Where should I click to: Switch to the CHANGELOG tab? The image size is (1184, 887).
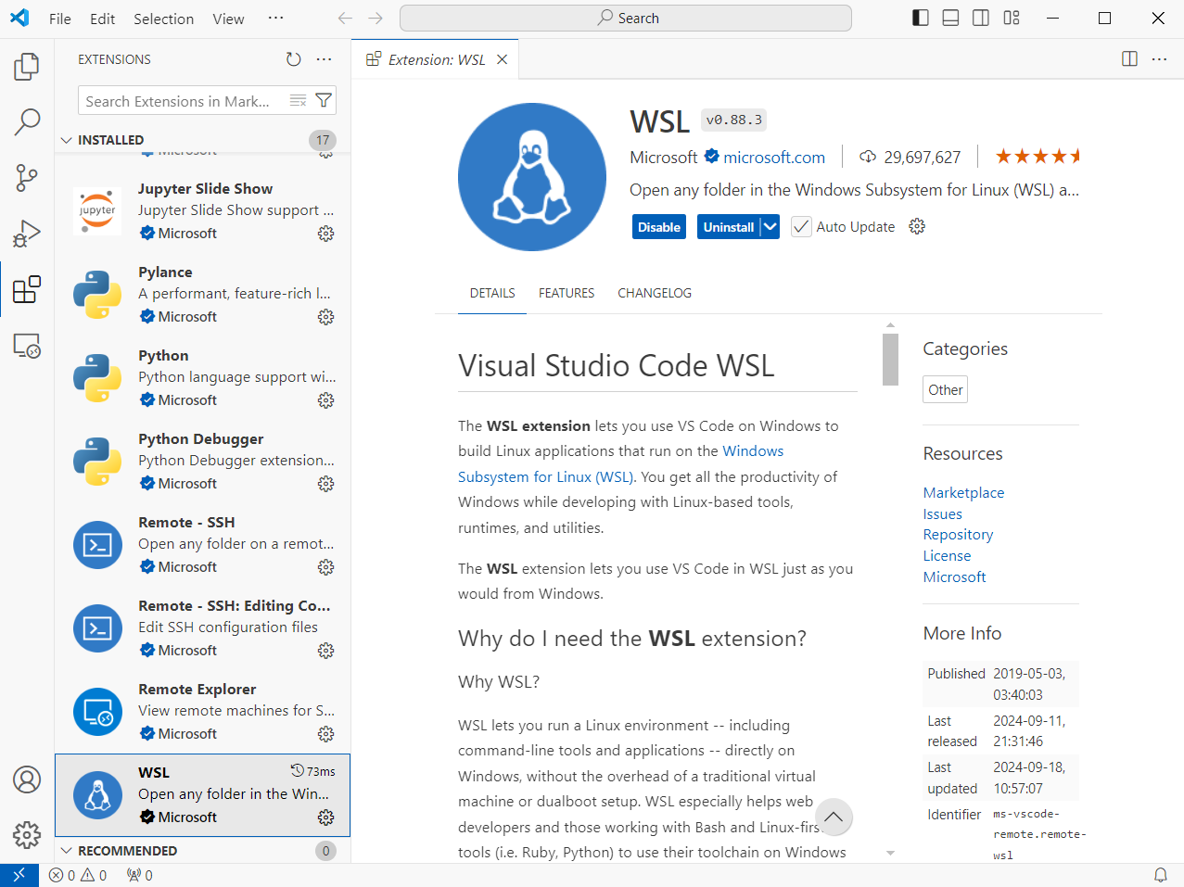(655, 293)
